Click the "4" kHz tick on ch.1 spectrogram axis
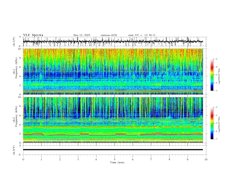 21,76
